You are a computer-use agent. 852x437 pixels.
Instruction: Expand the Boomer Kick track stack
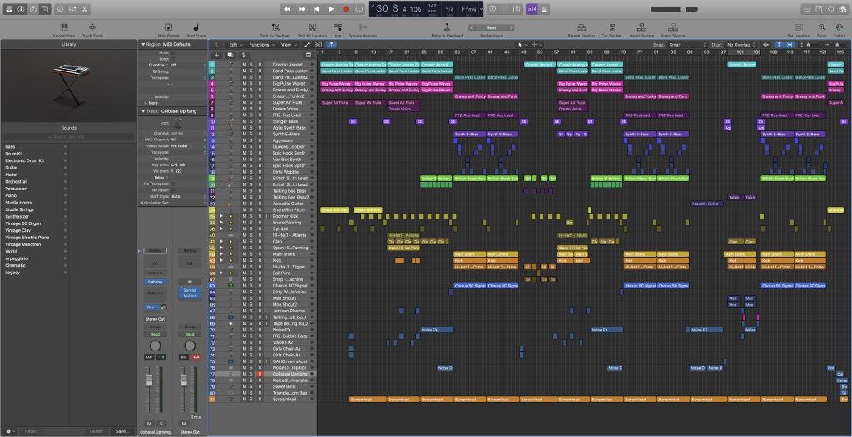click(x=221, y=216)
